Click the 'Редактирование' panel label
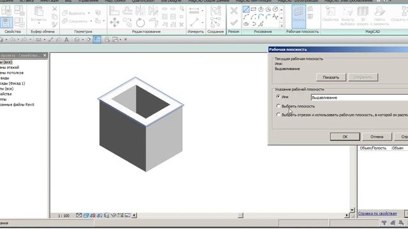Screen dimensions: 408x229 click(x=146, y=31)
